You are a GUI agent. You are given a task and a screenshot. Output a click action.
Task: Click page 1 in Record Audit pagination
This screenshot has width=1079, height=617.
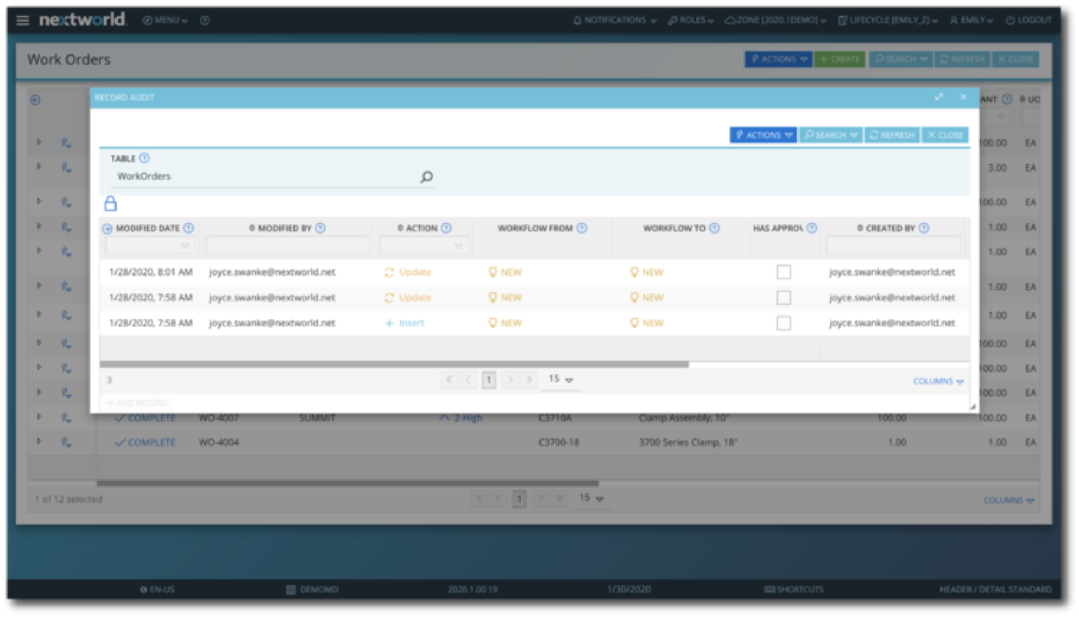click(x=489, y=380)
